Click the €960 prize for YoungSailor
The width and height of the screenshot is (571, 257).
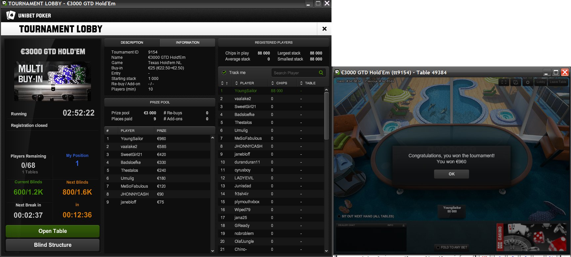pyautogui.click(x=161, y=139)
